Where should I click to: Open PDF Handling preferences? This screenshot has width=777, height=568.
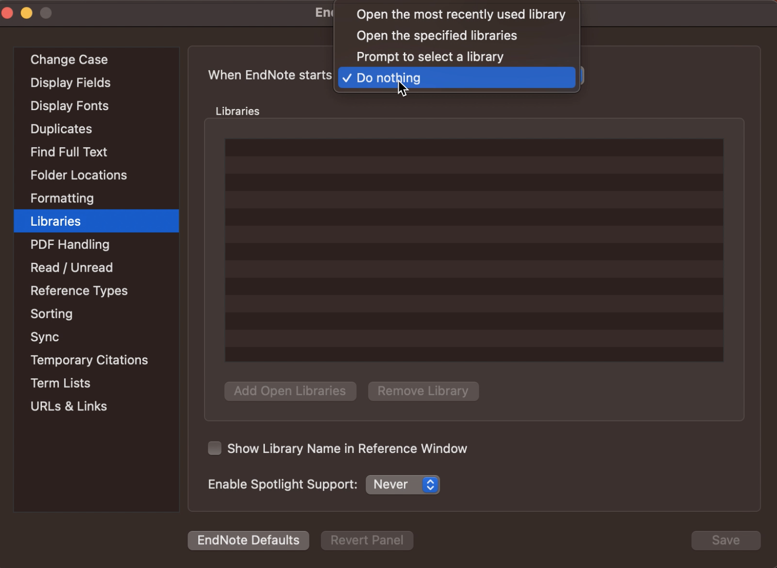point(70,244)
